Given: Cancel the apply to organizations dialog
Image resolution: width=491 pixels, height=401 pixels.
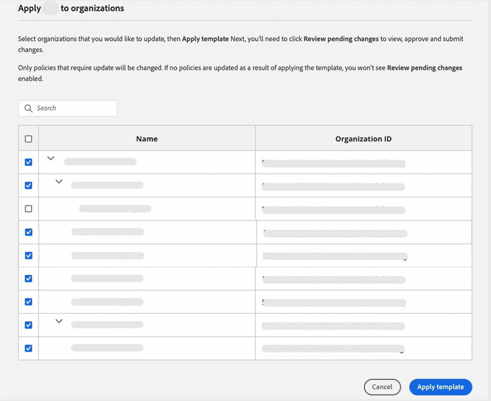Looking at the screenshot, I should pyautogui.click(x=382, y=387).
